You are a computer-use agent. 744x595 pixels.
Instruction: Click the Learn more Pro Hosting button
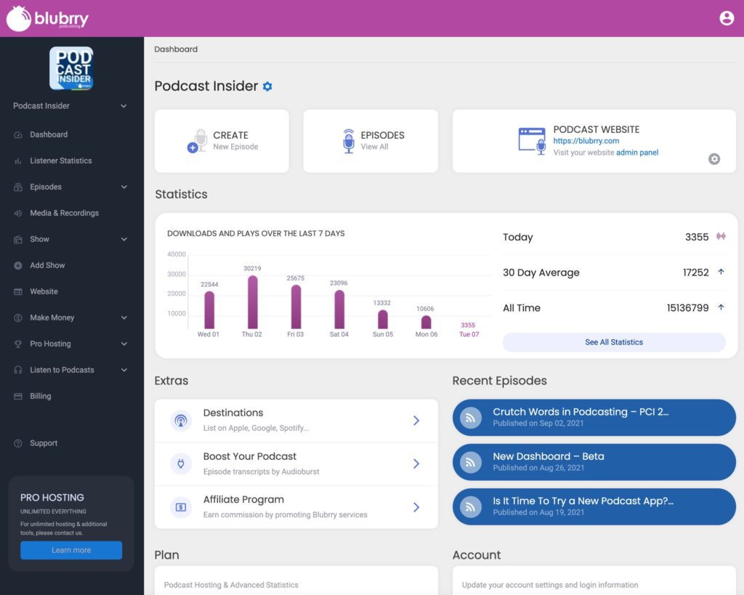click(x=71, y=550)
